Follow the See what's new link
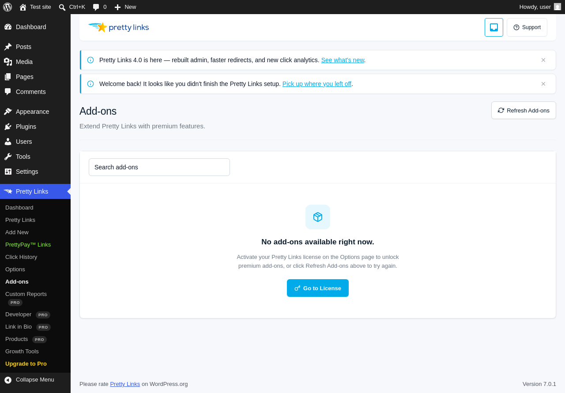Viewport: 565px width, 393px height. [x=343, y=60]
